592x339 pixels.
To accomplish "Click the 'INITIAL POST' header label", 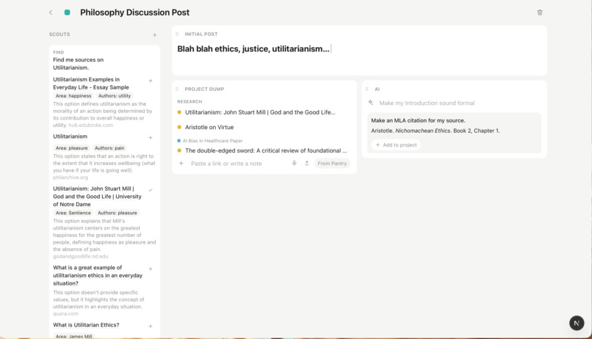I will point(201,34).
